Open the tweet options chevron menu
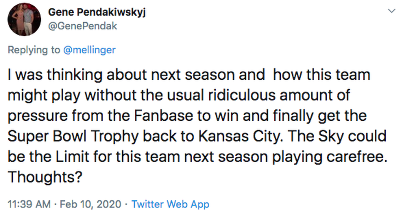This screenshot has width=403, height=218. (x=391, y=11)
